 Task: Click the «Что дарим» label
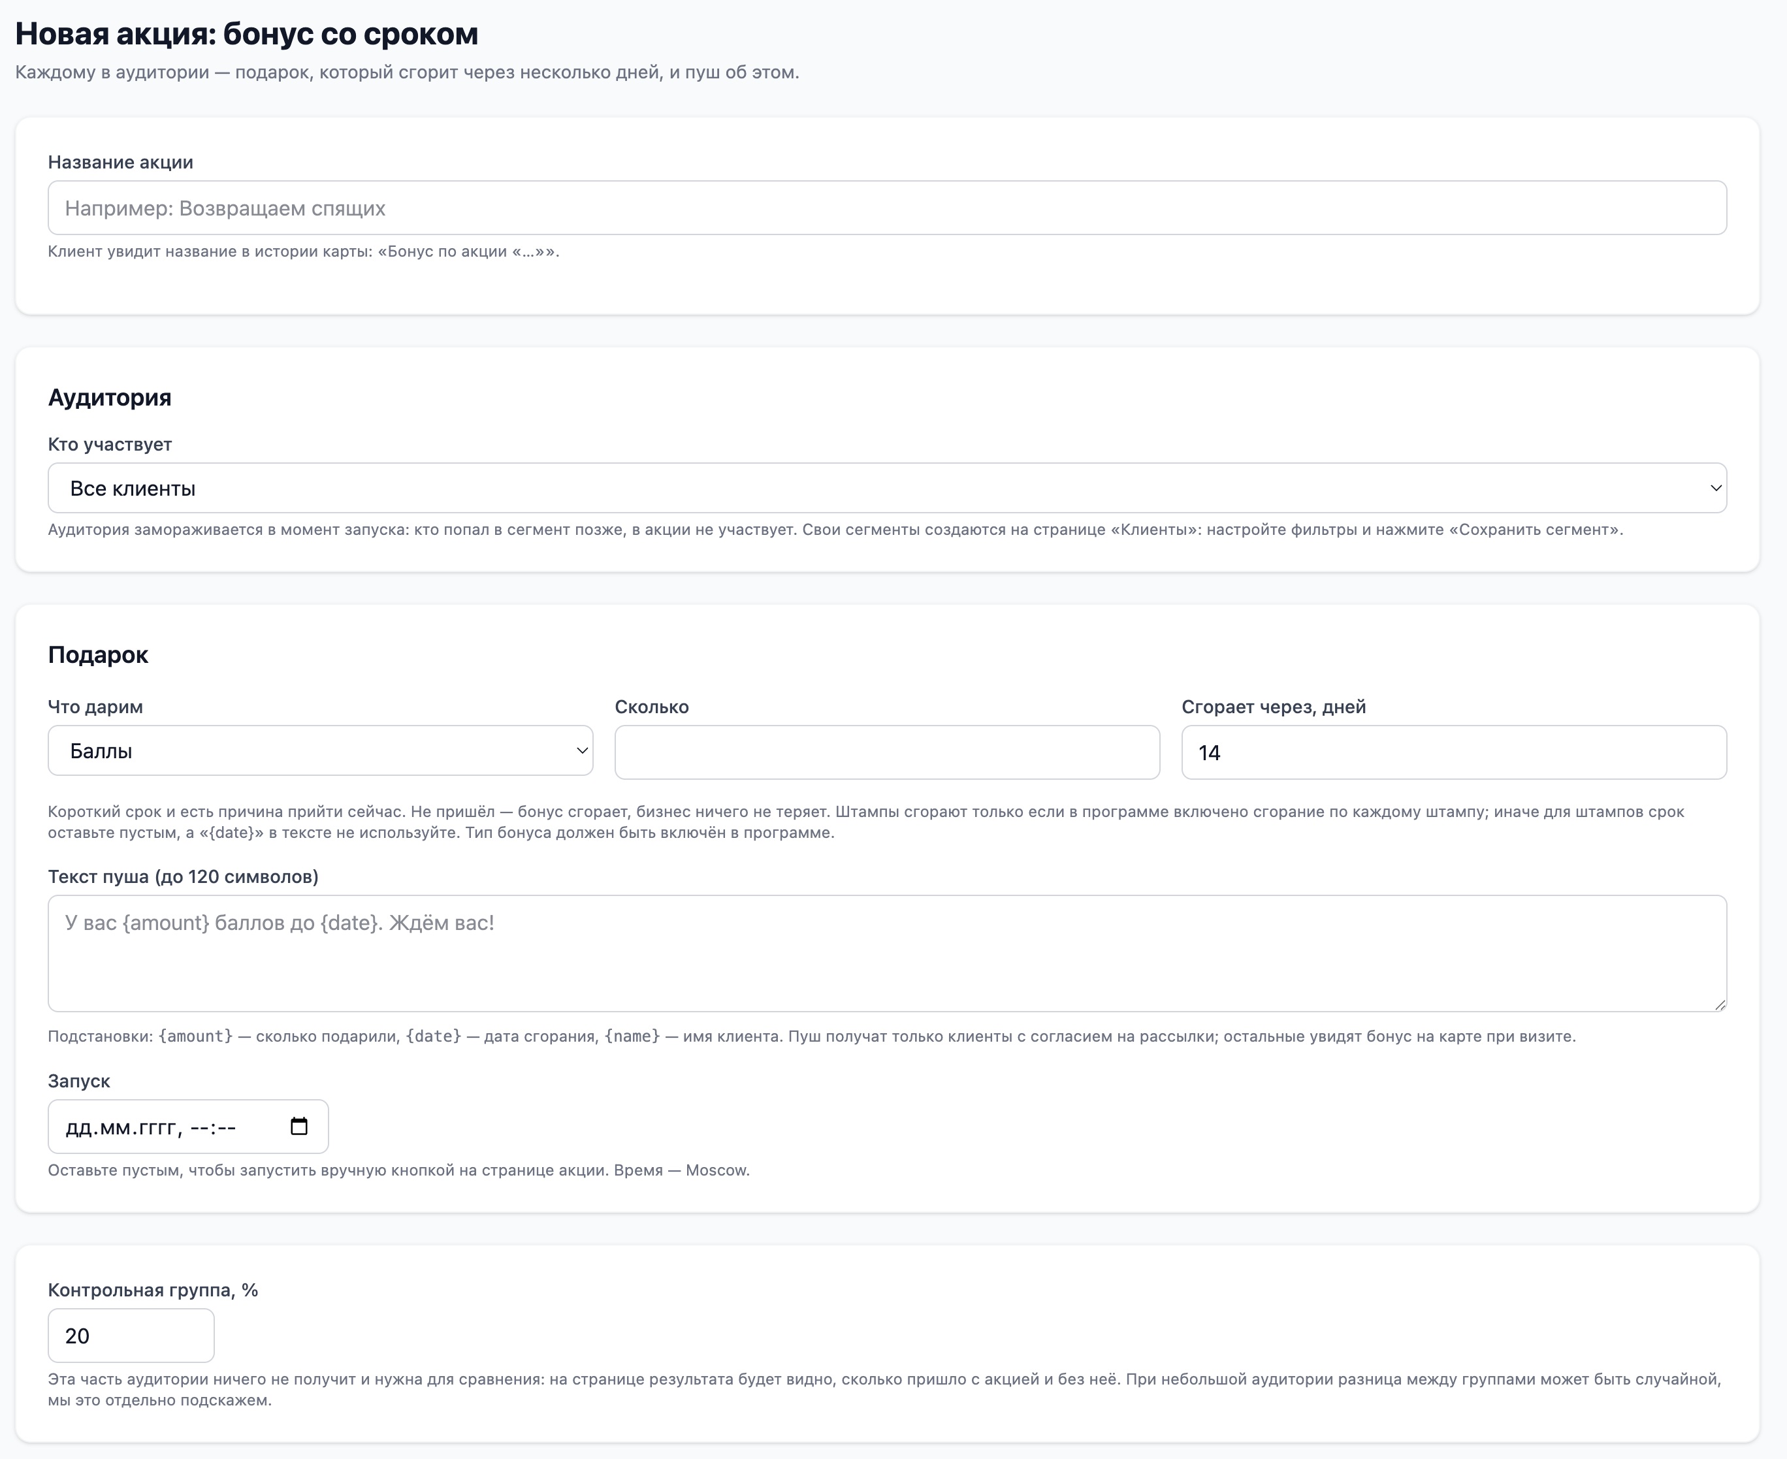tap(95, 707)
